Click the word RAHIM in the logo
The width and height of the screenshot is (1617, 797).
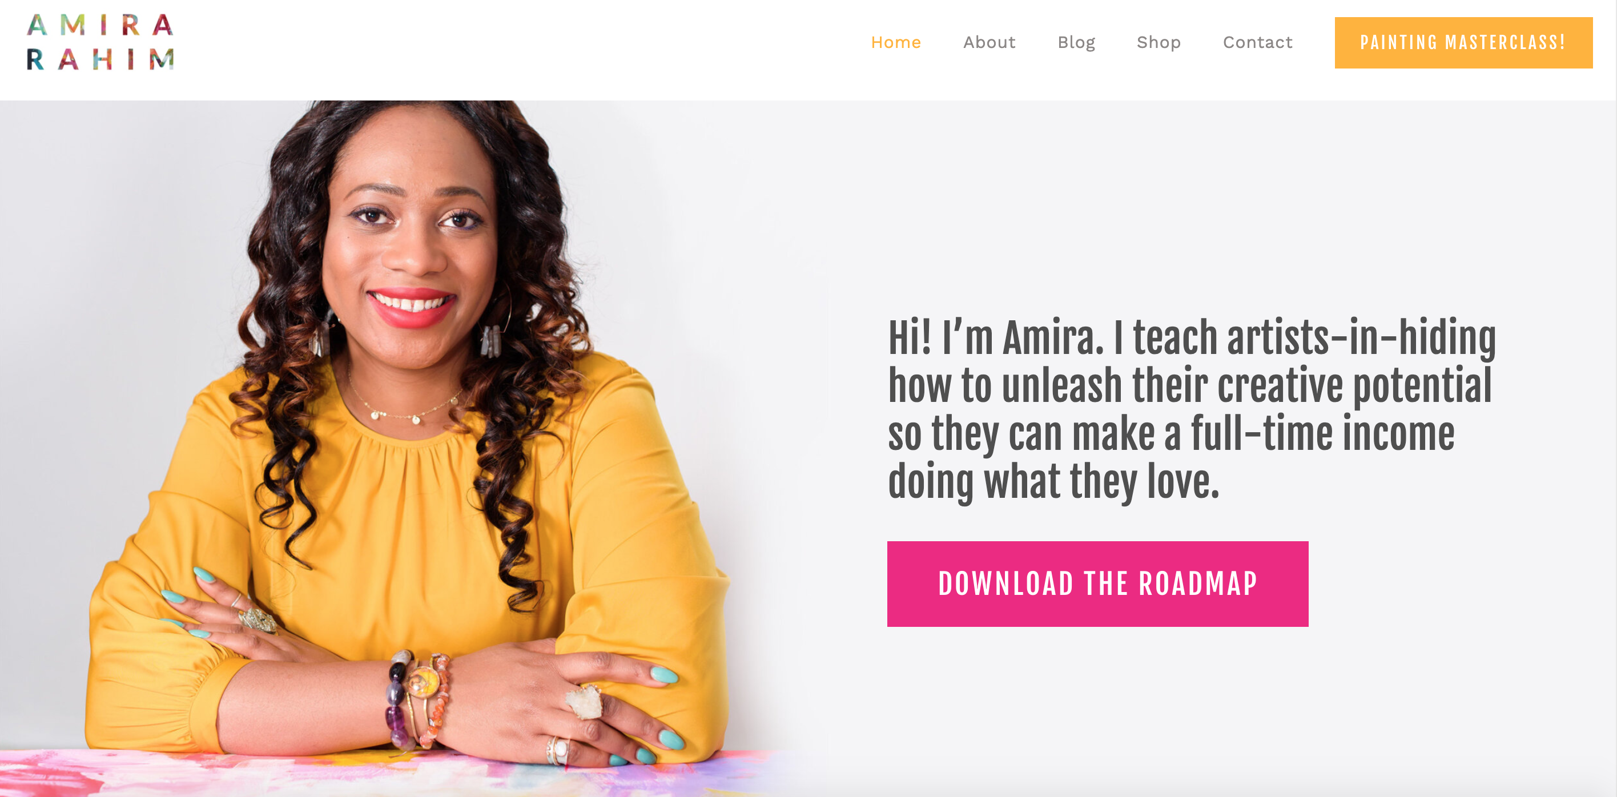click(x=100, y=59)
